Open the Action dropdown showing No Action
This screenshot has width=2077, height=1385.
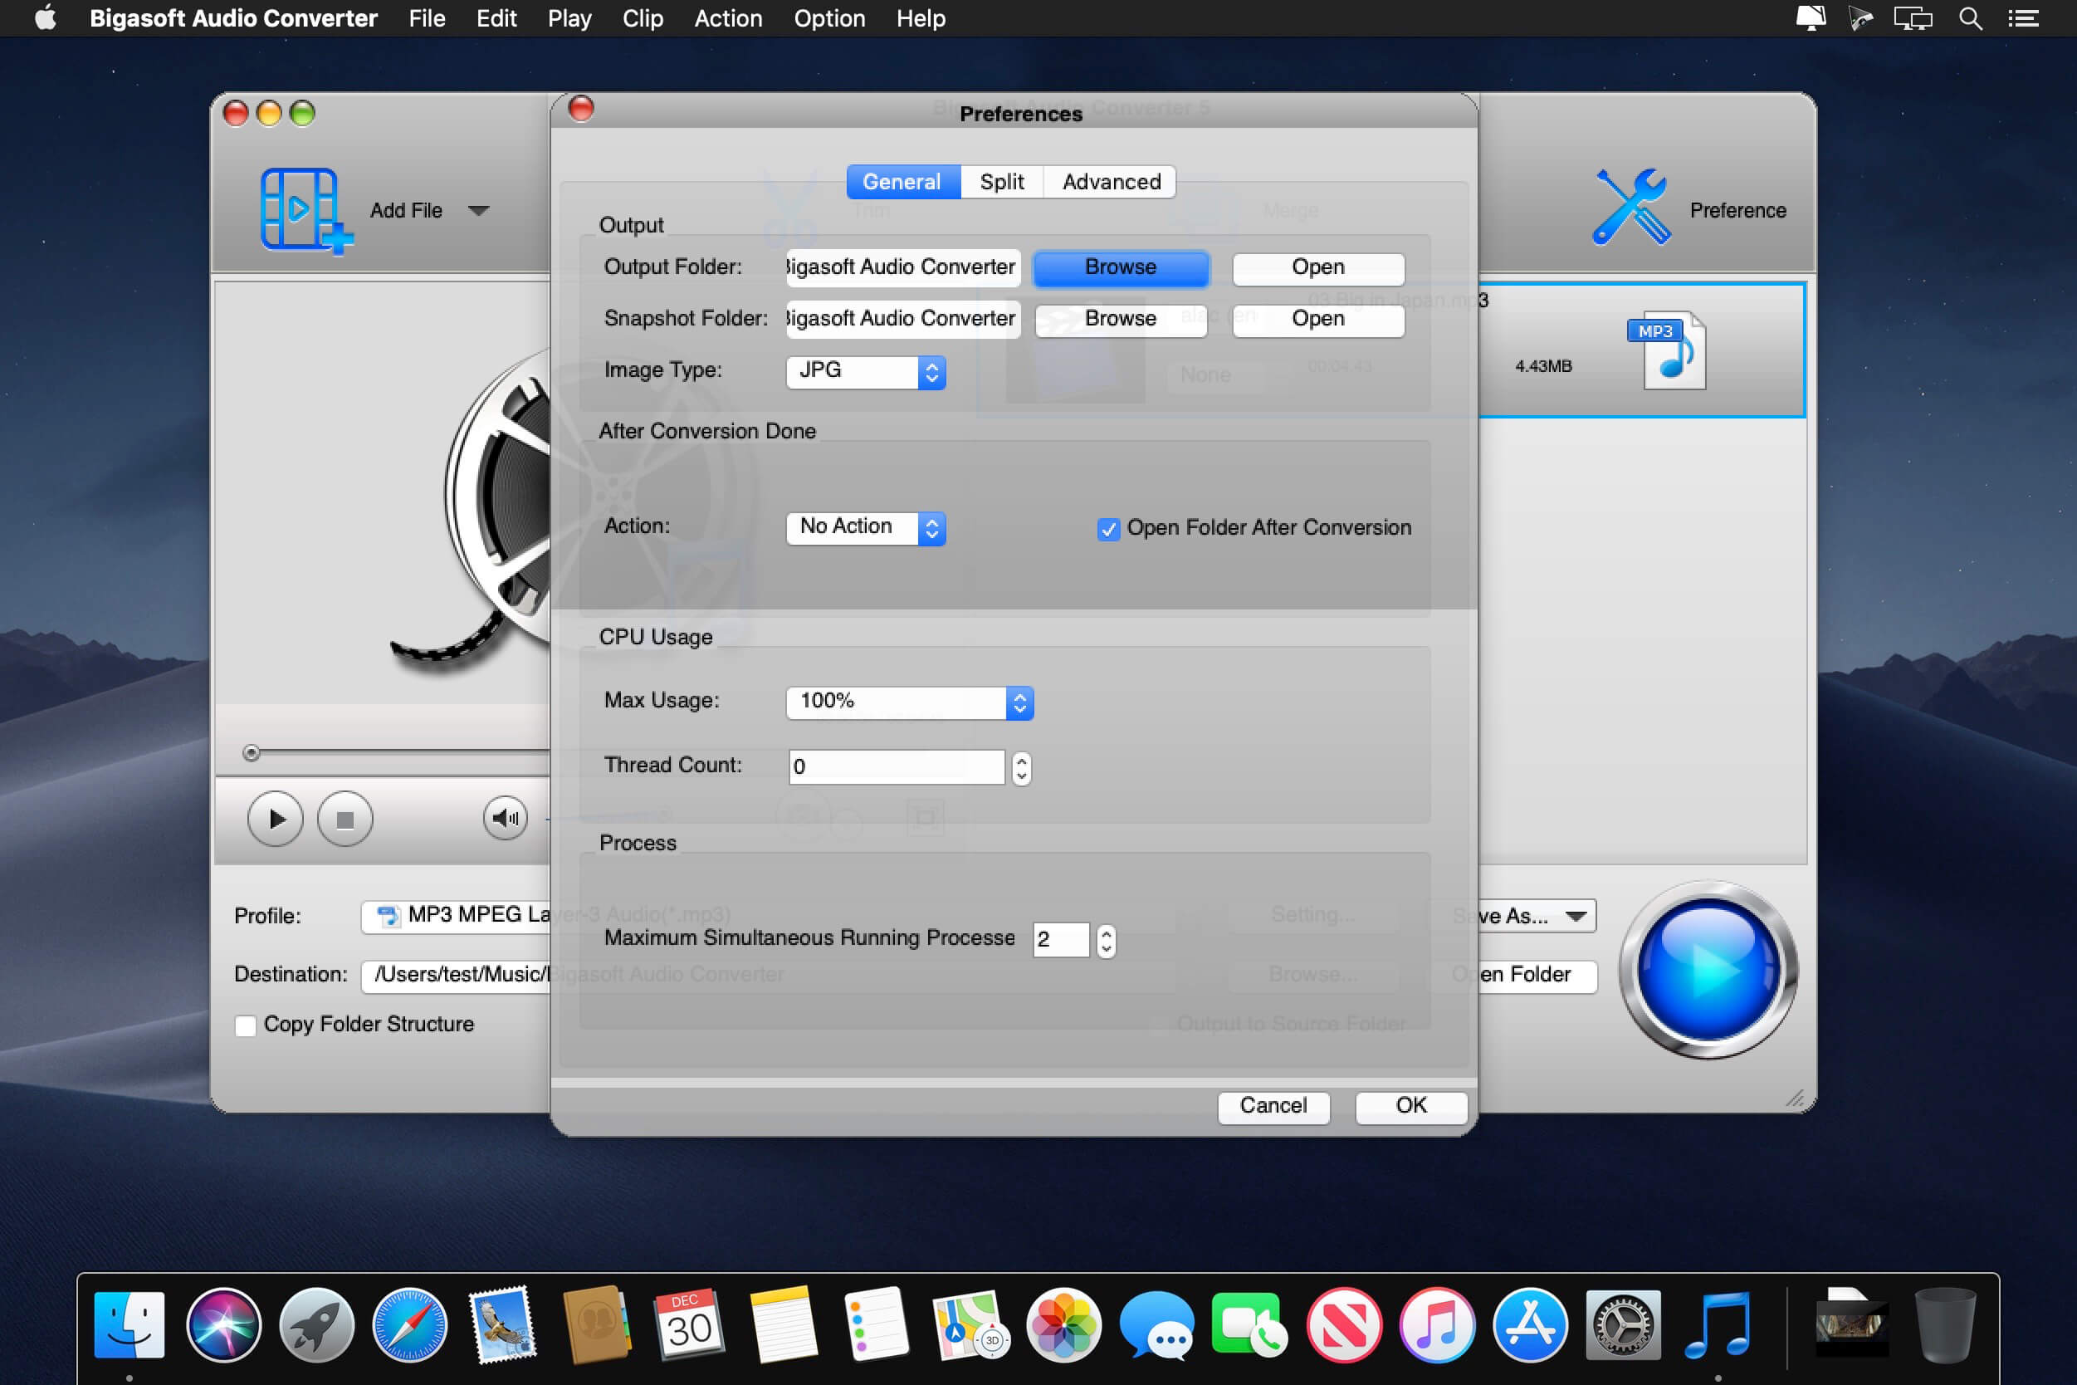tap(865, 527)
